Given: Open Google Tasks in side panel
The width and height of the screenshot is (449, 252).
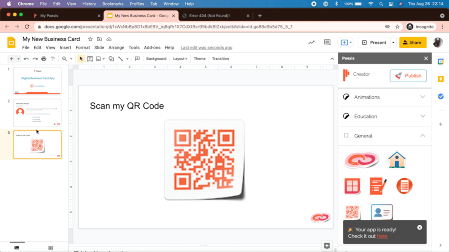Looking at the screenshot, I should tap(441, 96).
